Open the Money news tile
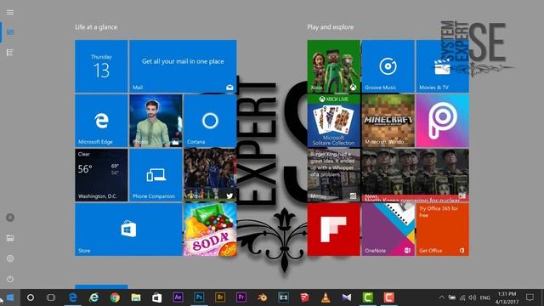 pos(334,175)
